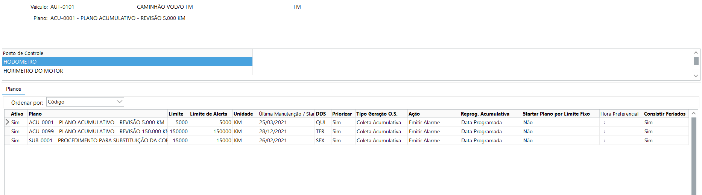Click the row indicator arrow for ACU-0001
Image resolution: width=702 pixels, height=195 pixels.
click(x=7, y=122)
